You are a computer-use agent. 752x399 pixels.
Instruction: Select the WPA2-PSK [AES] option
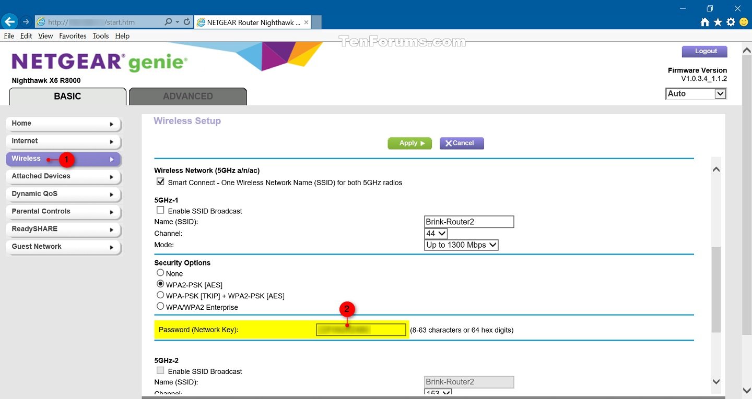coord(160,284)
